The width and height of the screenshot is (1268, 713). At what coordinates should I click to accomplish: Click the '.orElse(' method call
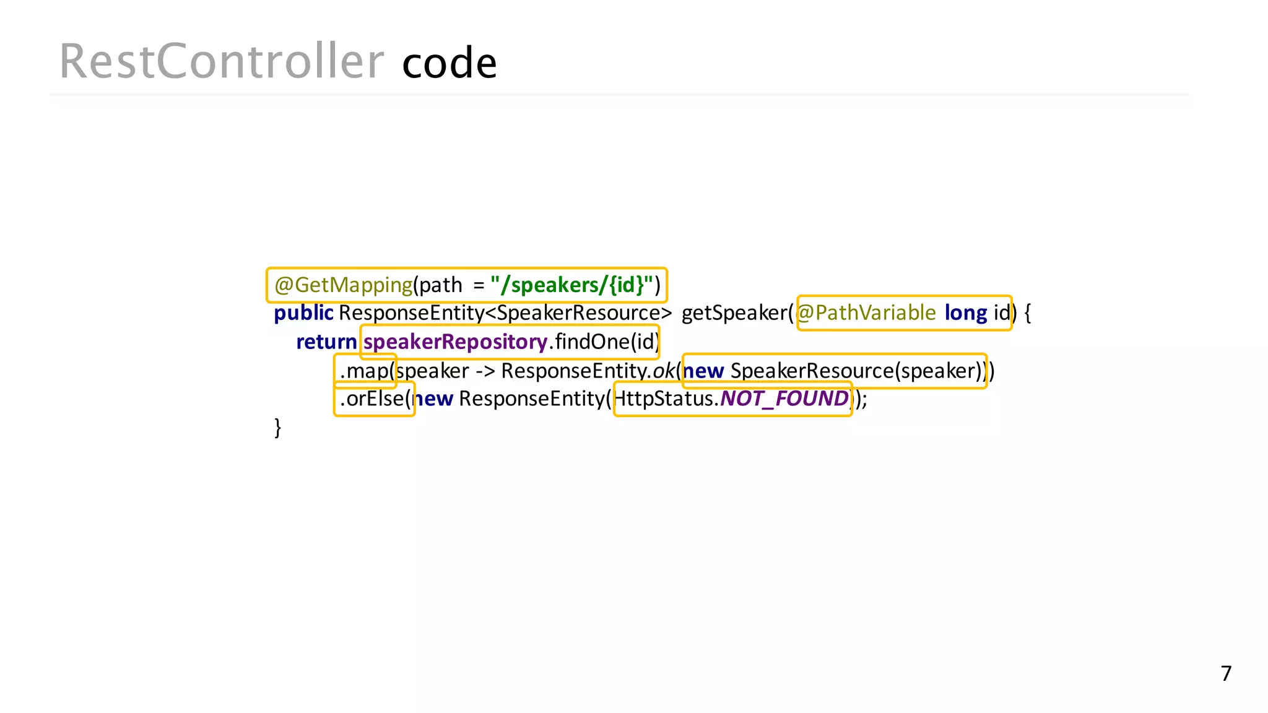(x=375, y=399)
